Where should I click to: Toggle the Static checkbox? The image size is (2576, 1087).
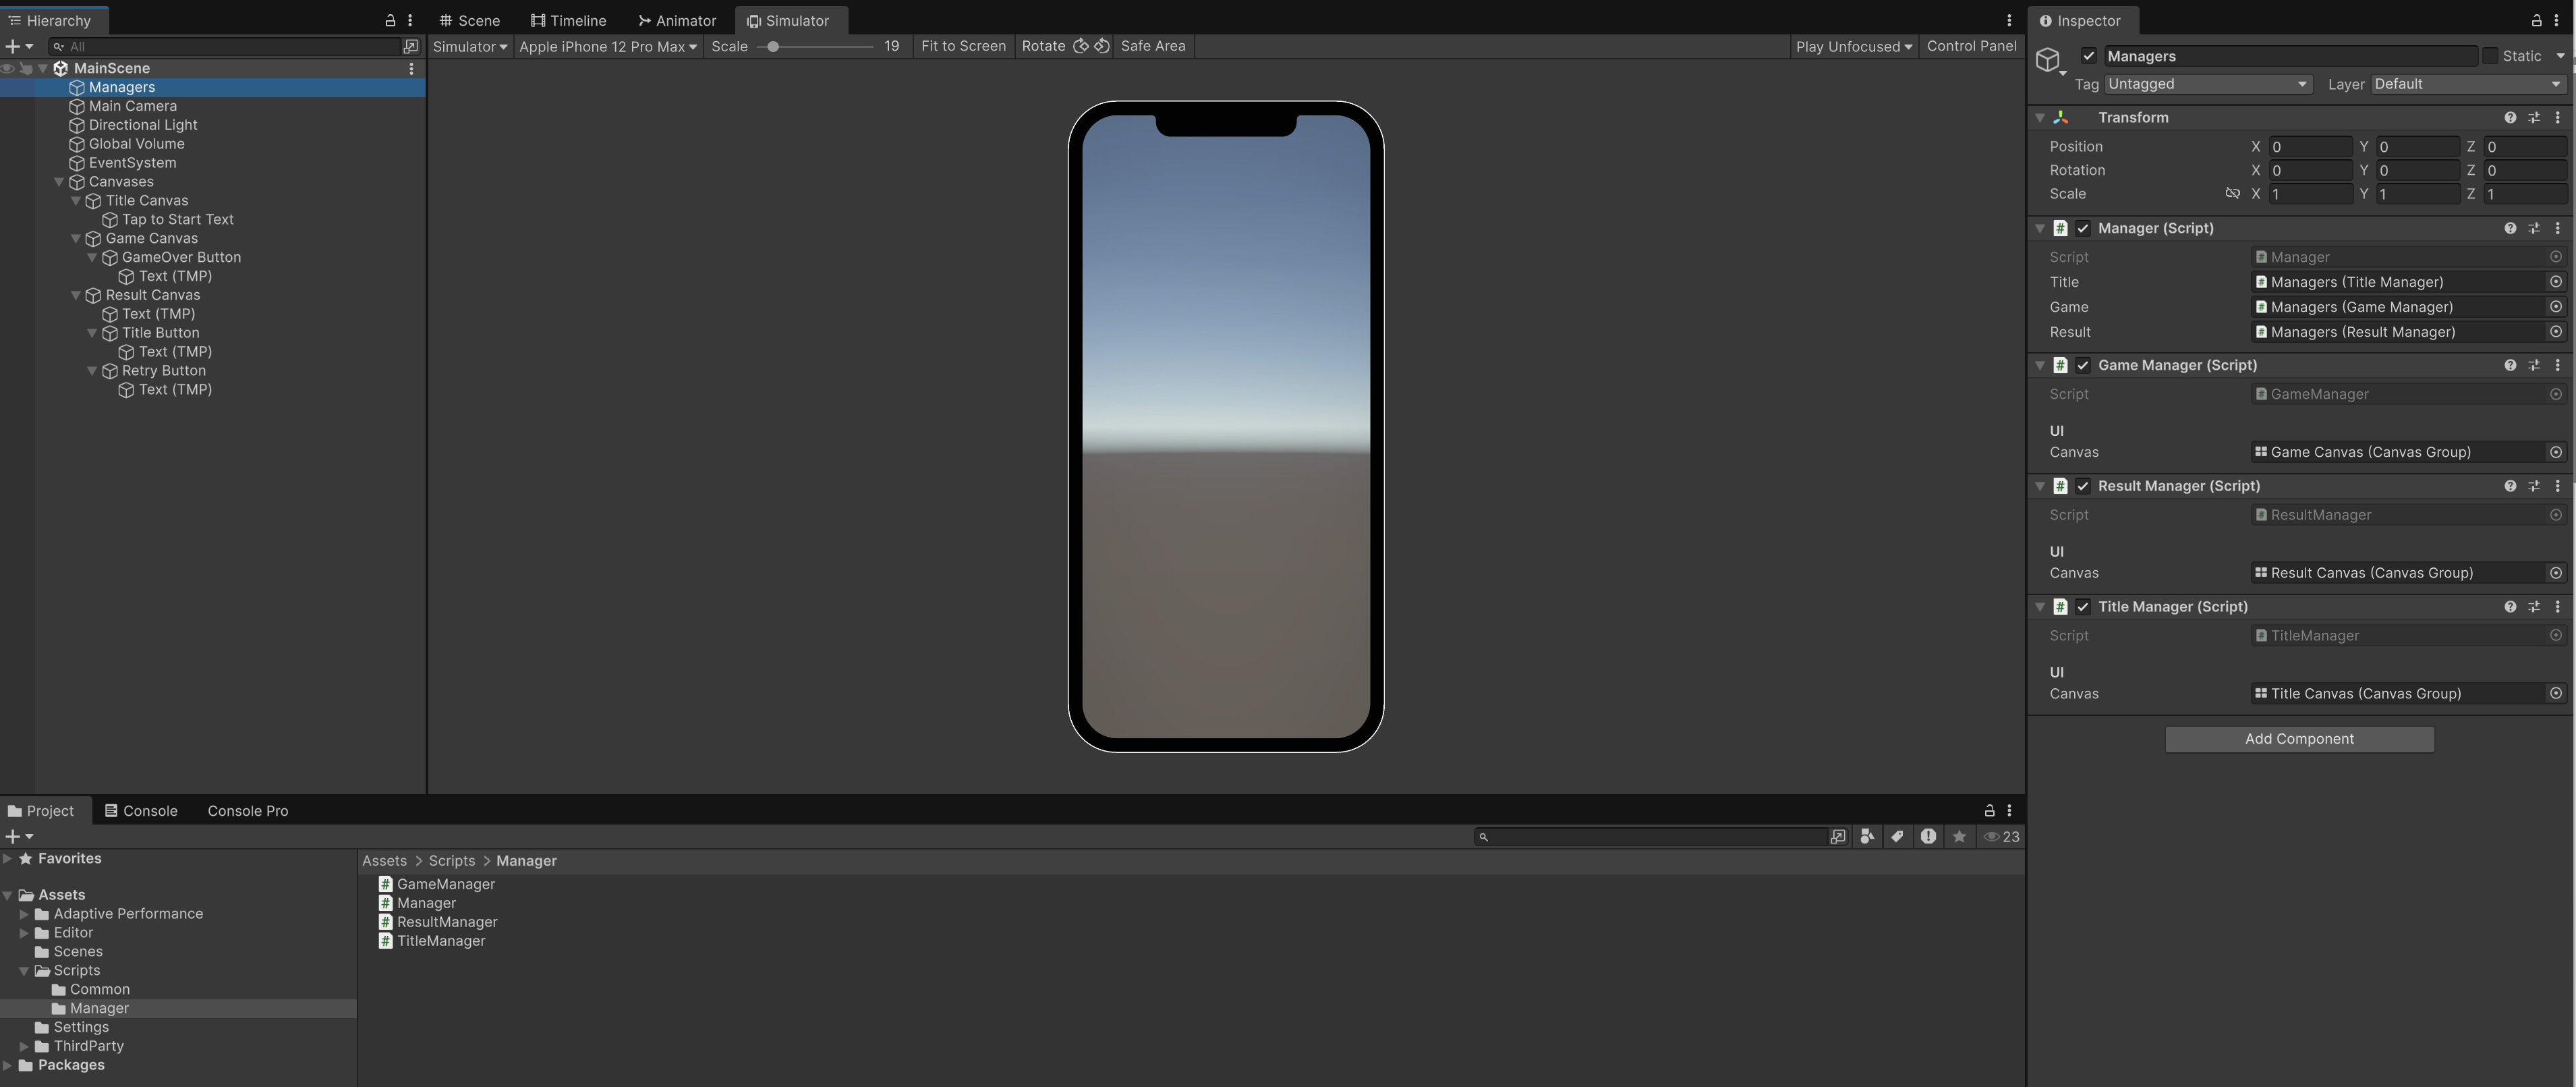click(x=2490, y=56)
